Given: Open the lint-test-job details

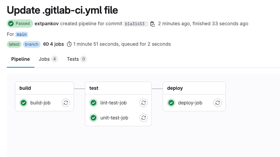Looking at the screenshot, I should (x=113, y=103).
